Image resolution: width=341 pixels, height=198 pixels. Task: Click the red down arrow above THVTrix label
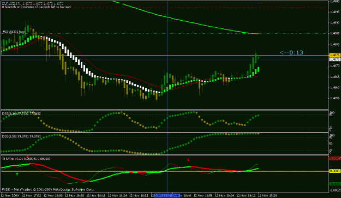pos(27,157)
